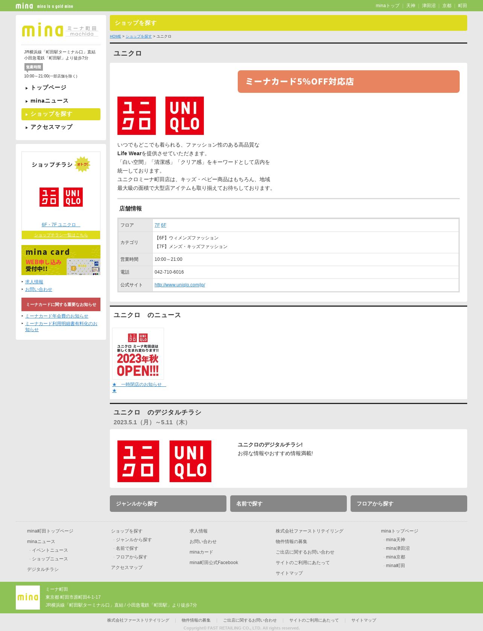Open ミーナカード利用明細書有料化のお知らせ link
Viewport: 483px width, 631px height.
point(61,327)
